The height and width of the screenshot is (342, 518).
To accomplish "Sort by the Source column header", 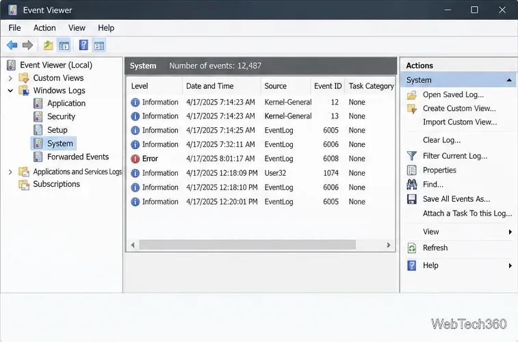I will (285, 86).
